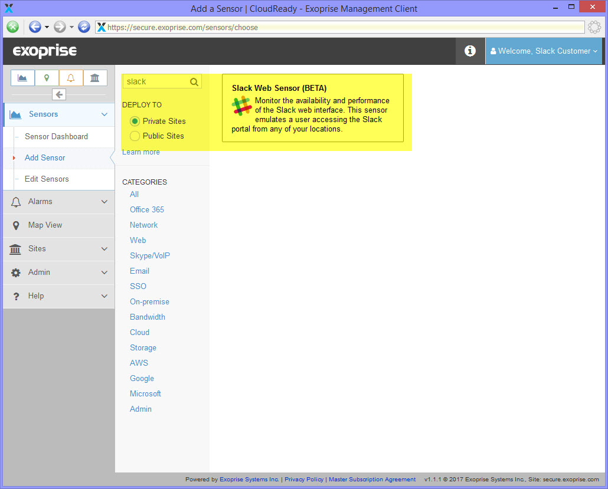
Task: Filter by the Skype/VoIP category
Action: (x=150, y=256)
